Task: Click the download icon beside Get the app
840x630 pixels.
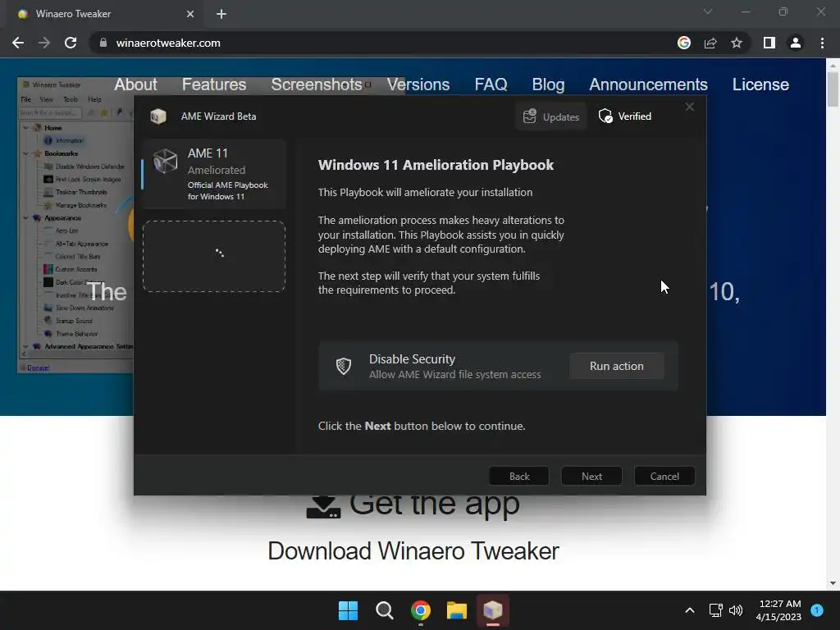Action: (323, 507)
